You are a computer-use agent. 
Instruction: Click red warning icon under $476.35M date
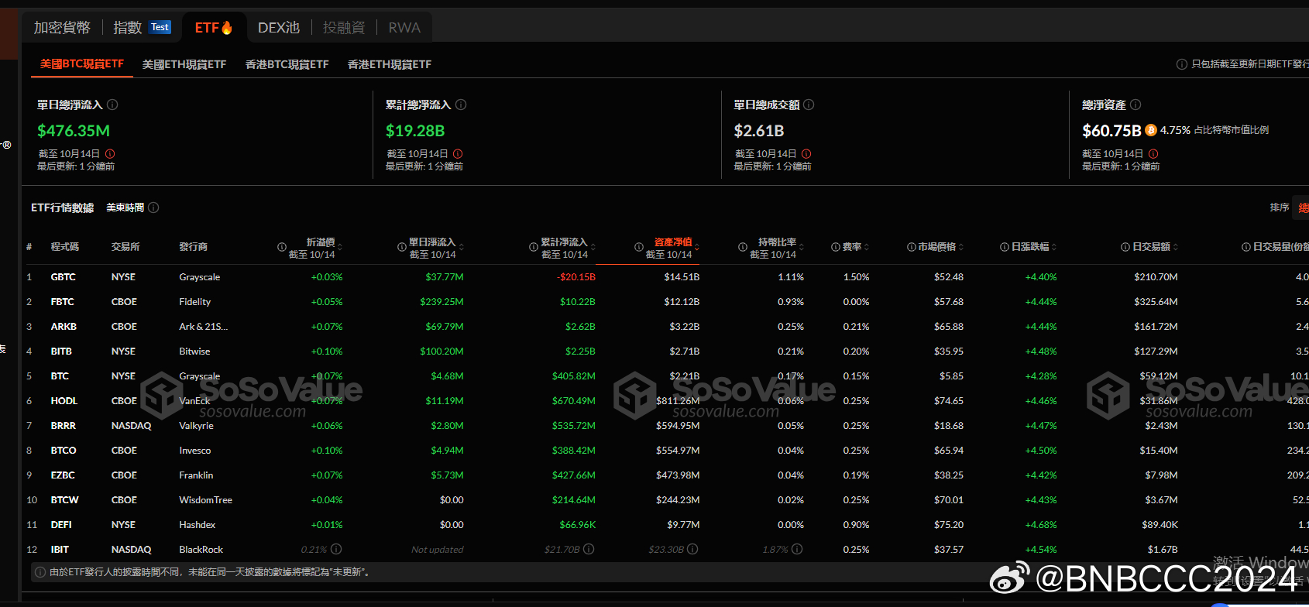point(110,154)
